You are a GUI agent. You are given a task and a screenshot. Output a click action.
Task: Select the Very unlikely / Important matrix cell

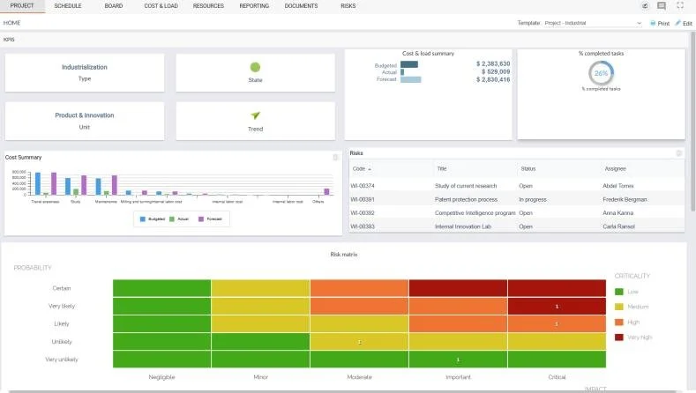click(458, 360)
